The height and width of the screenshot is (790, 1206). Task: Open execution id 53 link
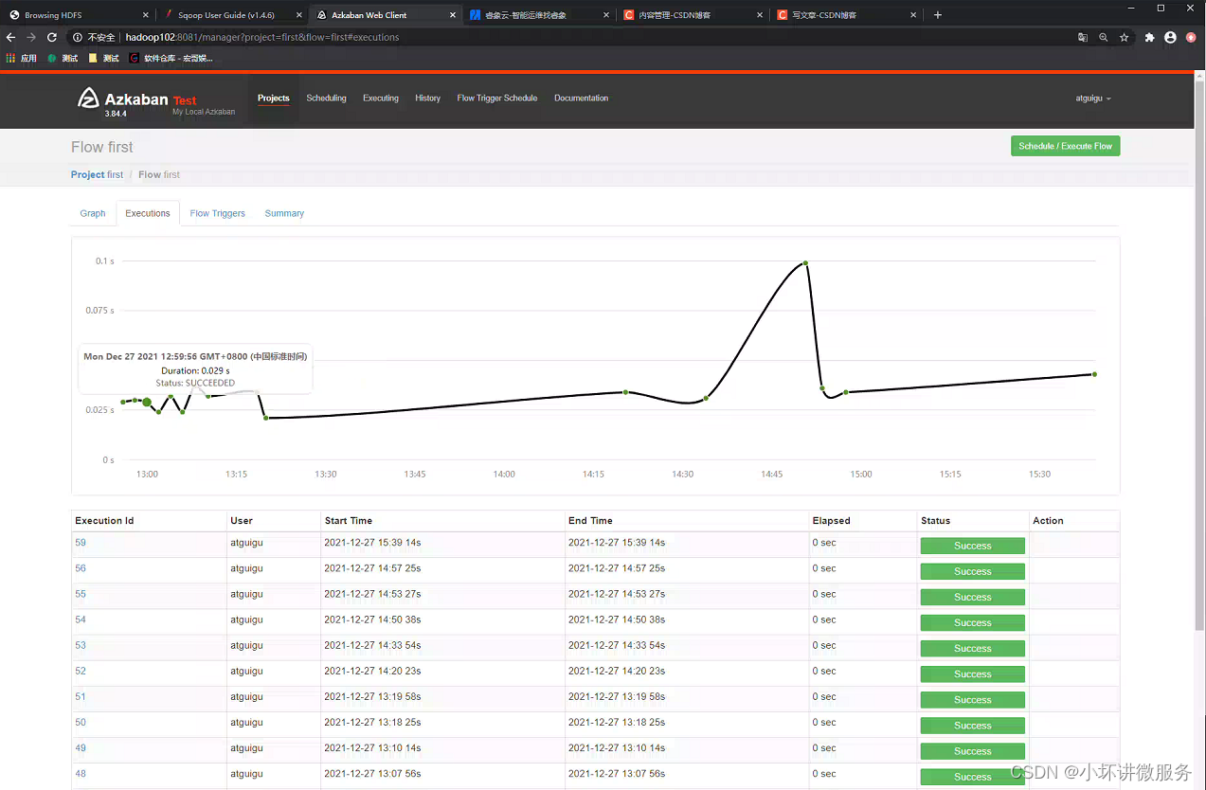(81, 645)
